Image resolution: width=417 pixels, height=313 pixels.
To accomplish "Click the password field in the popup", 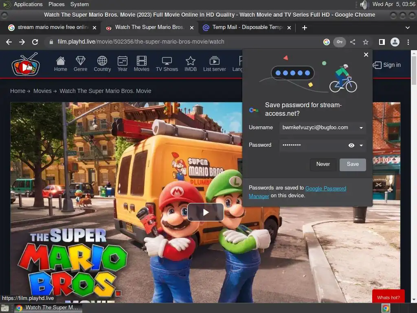I will pos(323,145).
